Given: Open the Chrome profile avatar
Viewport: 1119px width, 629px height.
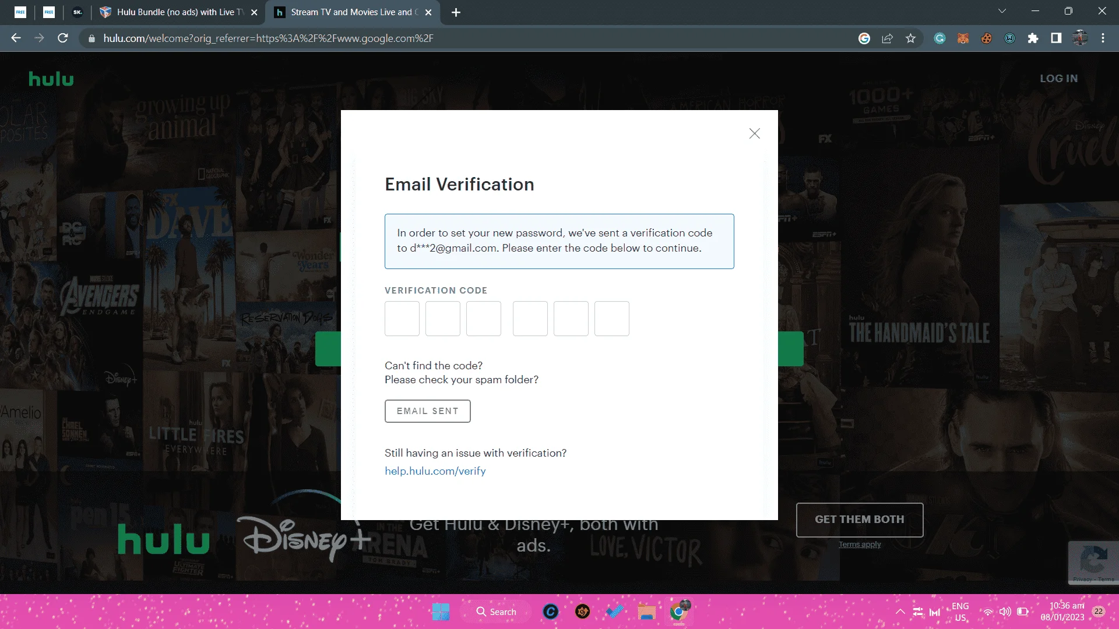Looking at the screenshot, I should pyautogui.click(x=1080, y=38).
